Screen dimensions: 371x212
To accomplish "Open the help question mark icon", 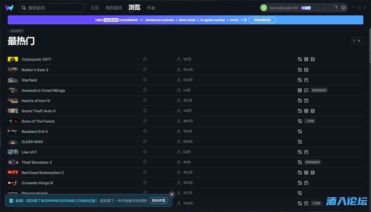I will [336, 8].
